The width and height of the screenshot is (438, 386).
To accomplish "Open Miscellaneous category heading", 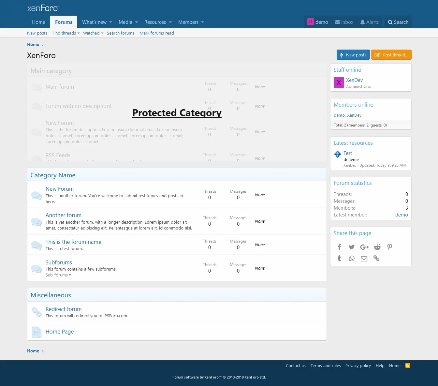I will point(51,295).
